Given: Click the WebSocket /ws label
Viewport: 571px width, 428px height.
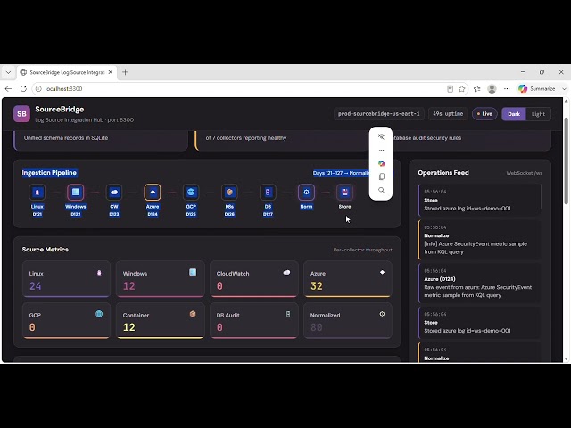Looking at the screenshot, I should click(x=525, y=173).
